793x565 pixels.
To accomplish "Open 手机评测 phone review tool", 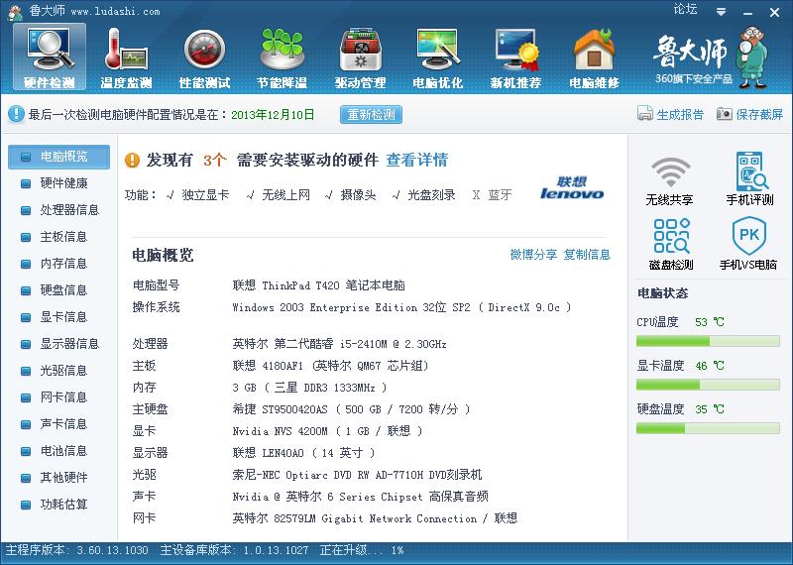I will (x=750, y=179).
